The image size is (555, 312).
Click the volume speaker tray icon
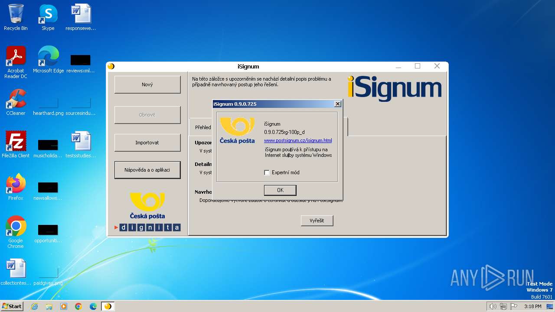tap(493, 306)
